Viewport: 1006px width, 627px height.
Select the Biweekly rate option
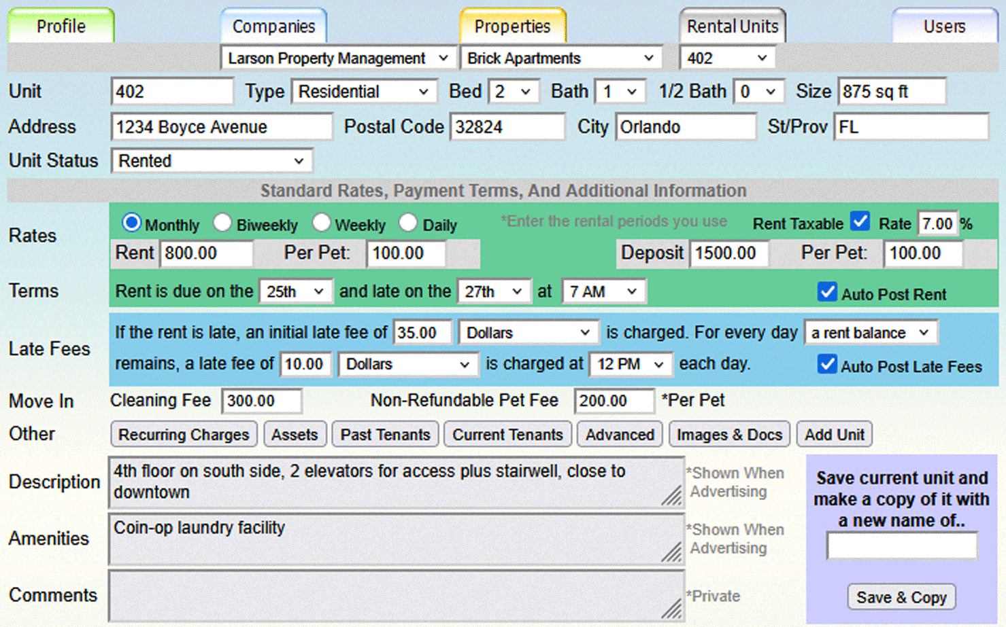click(x=222, y=222)
